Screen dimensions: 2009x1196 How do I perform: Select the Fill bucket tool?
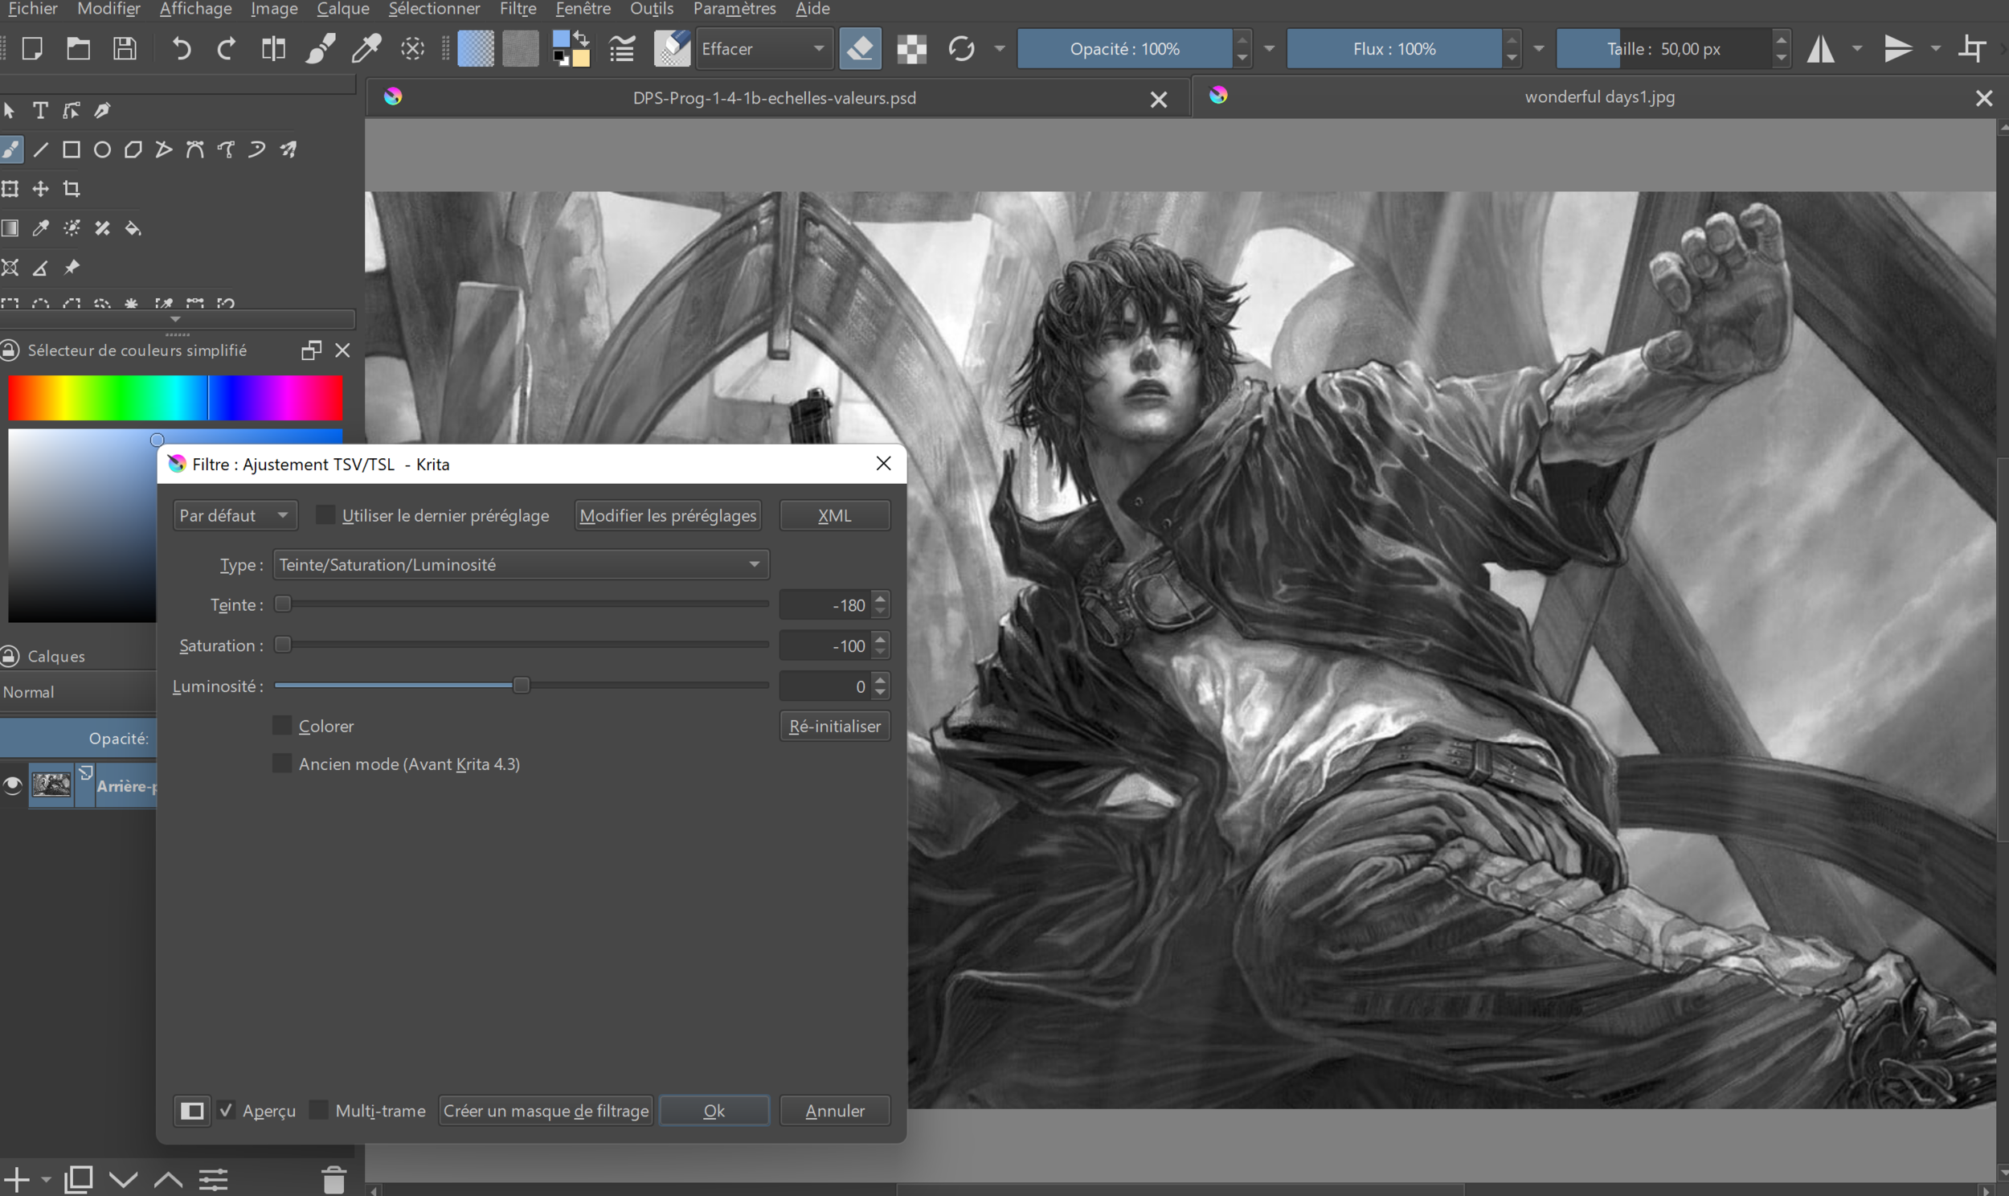pyautogui.click(x=133, y=228)
